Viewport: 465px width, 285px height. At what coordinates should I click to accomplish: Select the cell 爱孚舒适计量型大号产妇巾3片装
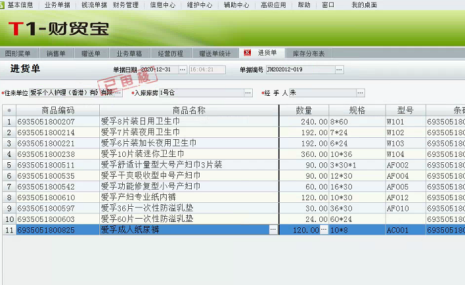(189, 165)
